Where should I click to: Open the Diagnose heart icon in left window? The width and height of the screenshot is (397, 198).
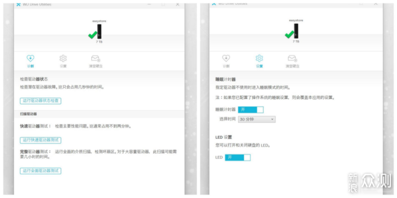click(30, 59)
